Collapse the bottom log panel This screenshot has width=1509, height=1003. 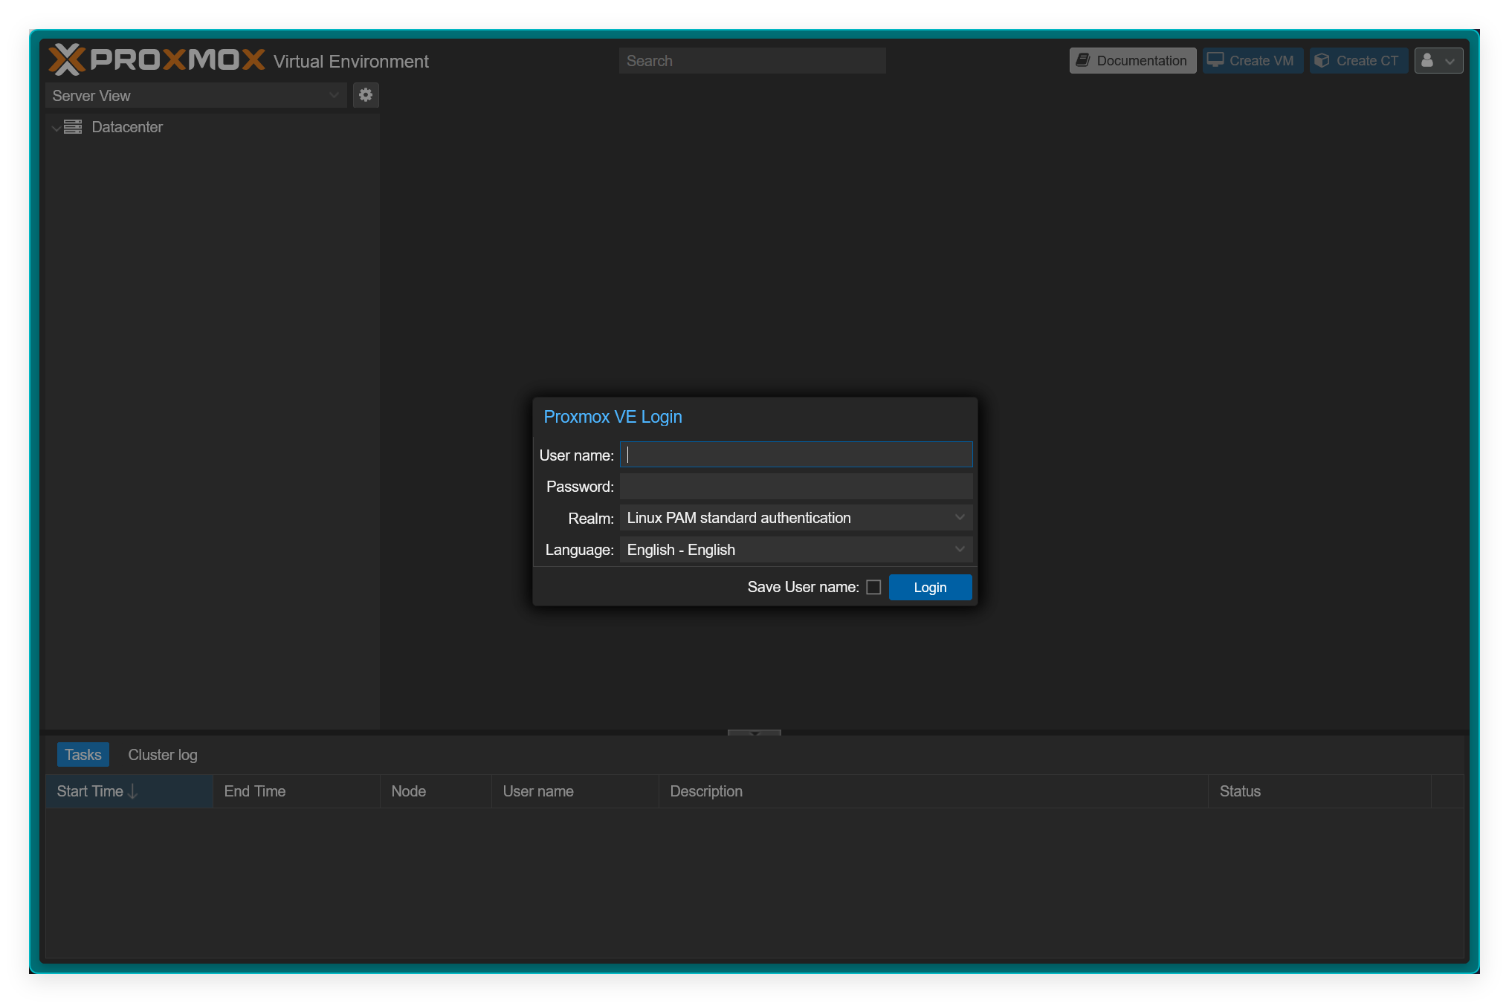pos(754,733)
